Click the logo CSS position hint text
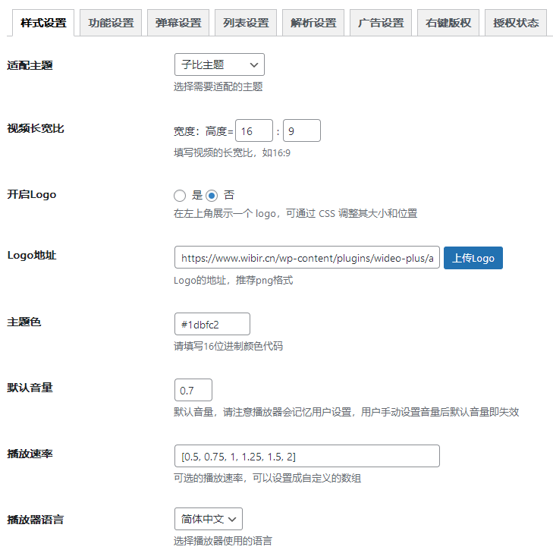Image resolution: width=553 pixels, height=553 pixels. coord(296,213)
